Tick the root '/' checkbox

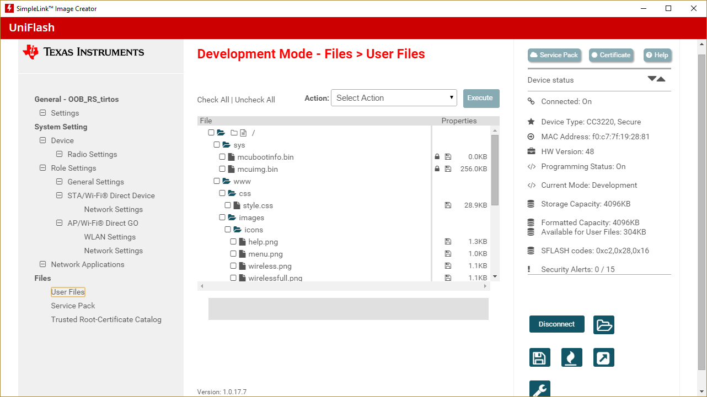tap(211, 133)
